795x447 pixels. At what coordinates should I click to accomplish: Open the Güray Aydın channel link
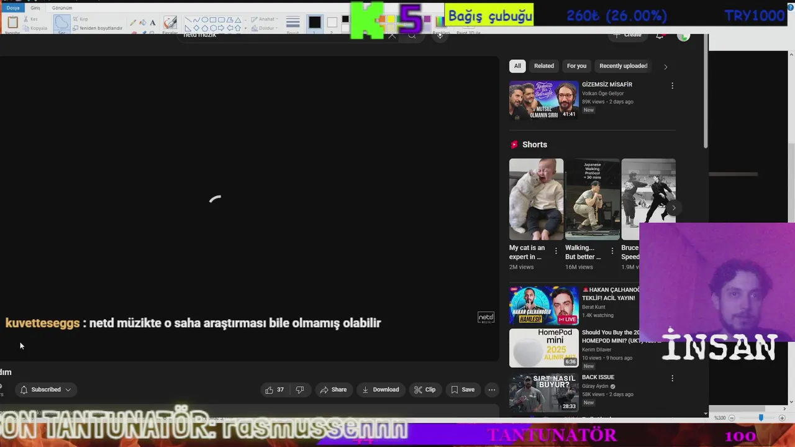596,386
